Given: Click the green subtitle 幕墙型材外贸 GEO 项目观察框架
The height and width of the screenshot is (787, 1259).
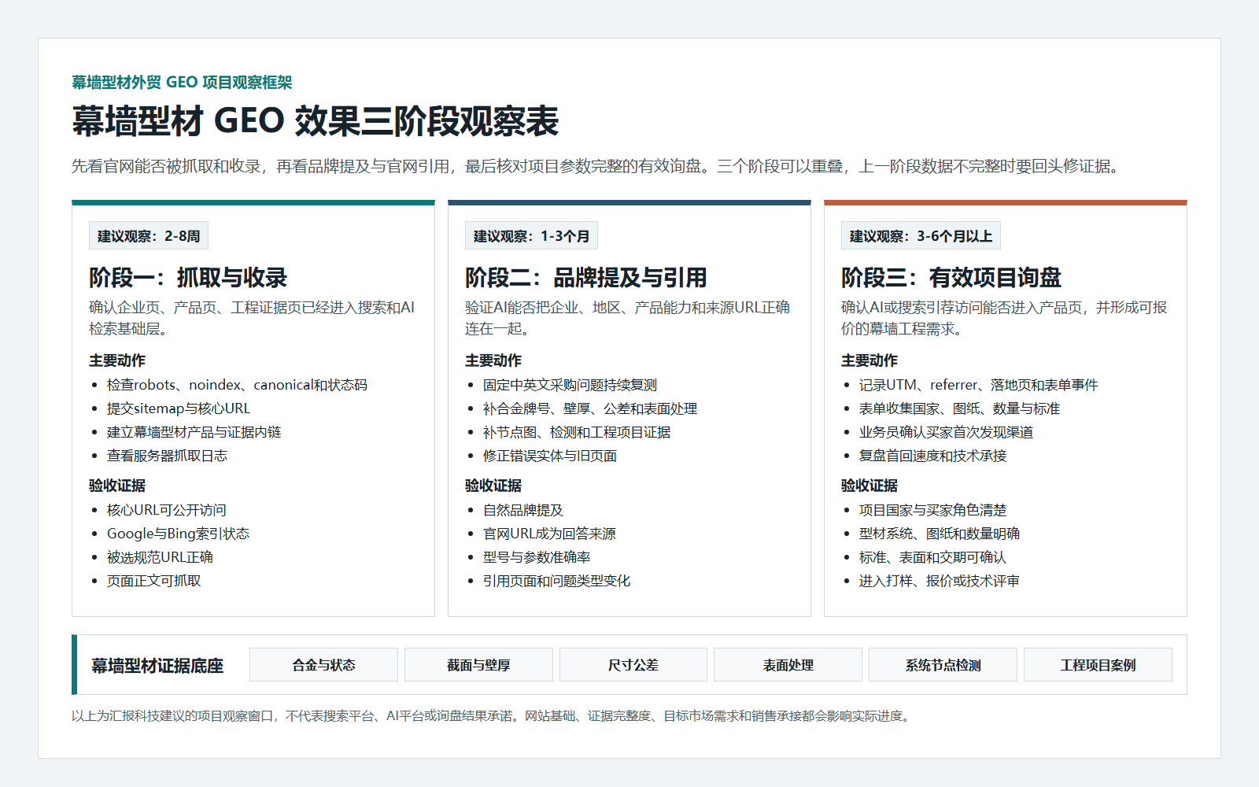Looking at the screenshot, I should click(182, 83).
